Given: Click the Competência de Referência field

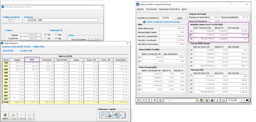Looking at the screenshot, I should coord(166,18).
